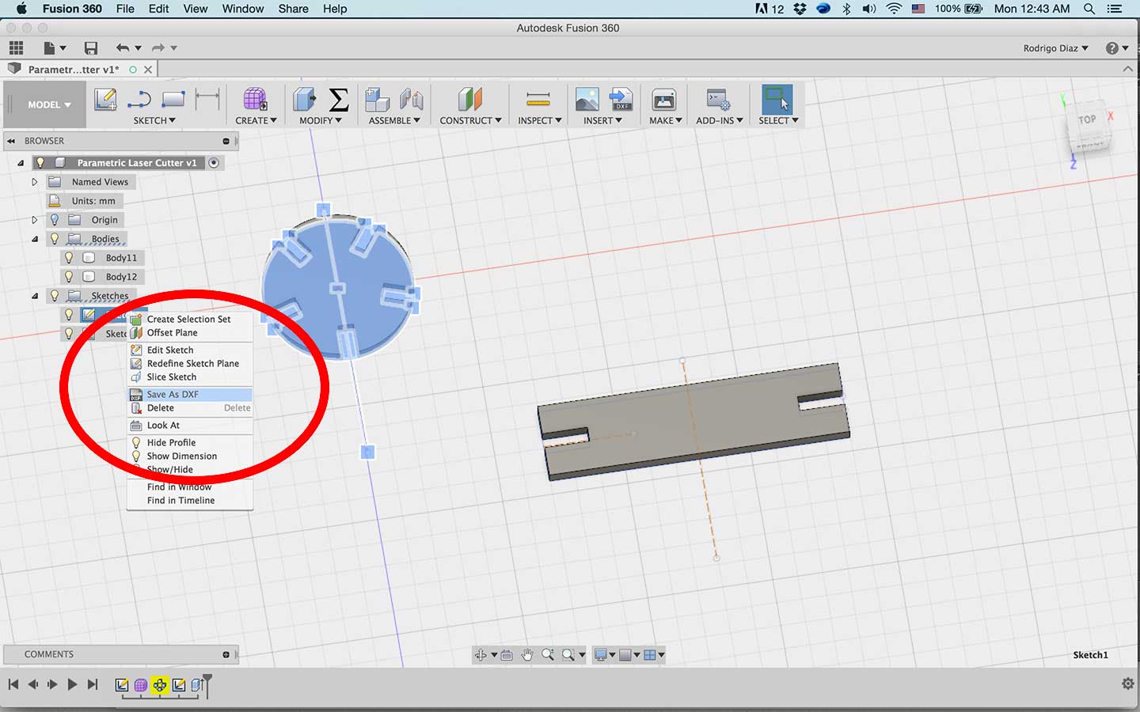Close the Parametr...tter v1 document tab
This screenshot has height=712, width=1140.
tap(148, 70)
